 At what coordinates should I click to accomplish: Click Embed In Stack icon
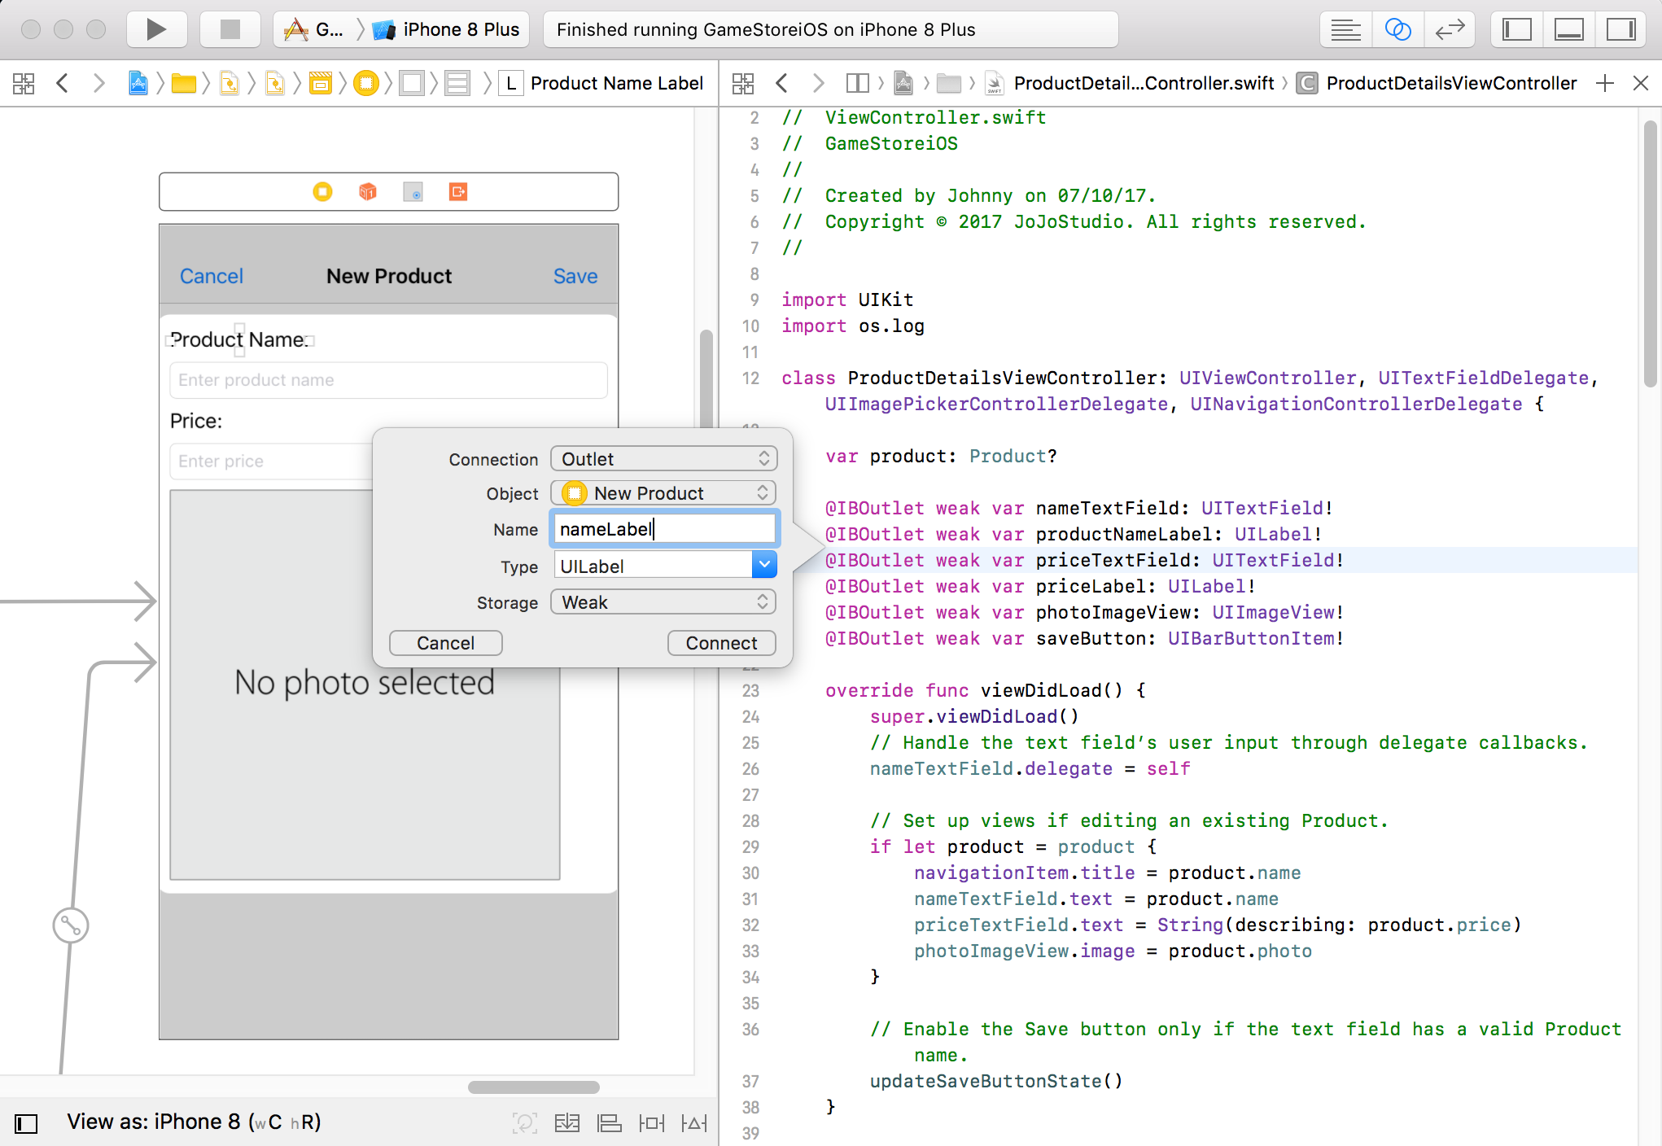coord(567,1123)
